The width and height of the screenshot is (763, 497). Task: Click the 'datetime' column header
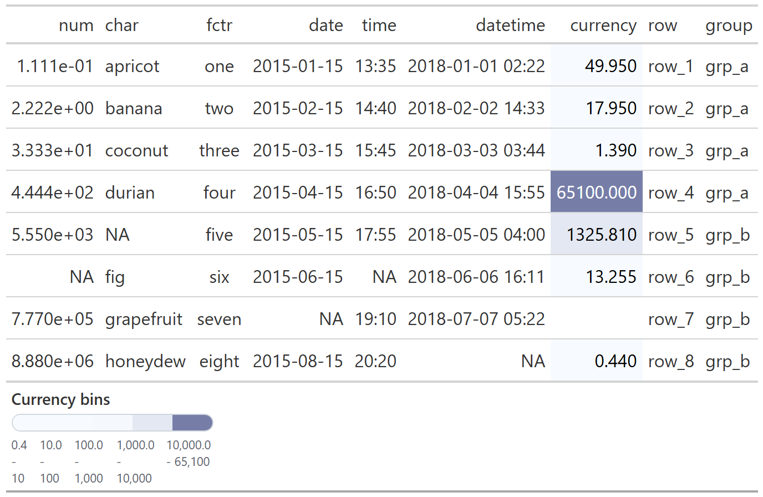510,26
